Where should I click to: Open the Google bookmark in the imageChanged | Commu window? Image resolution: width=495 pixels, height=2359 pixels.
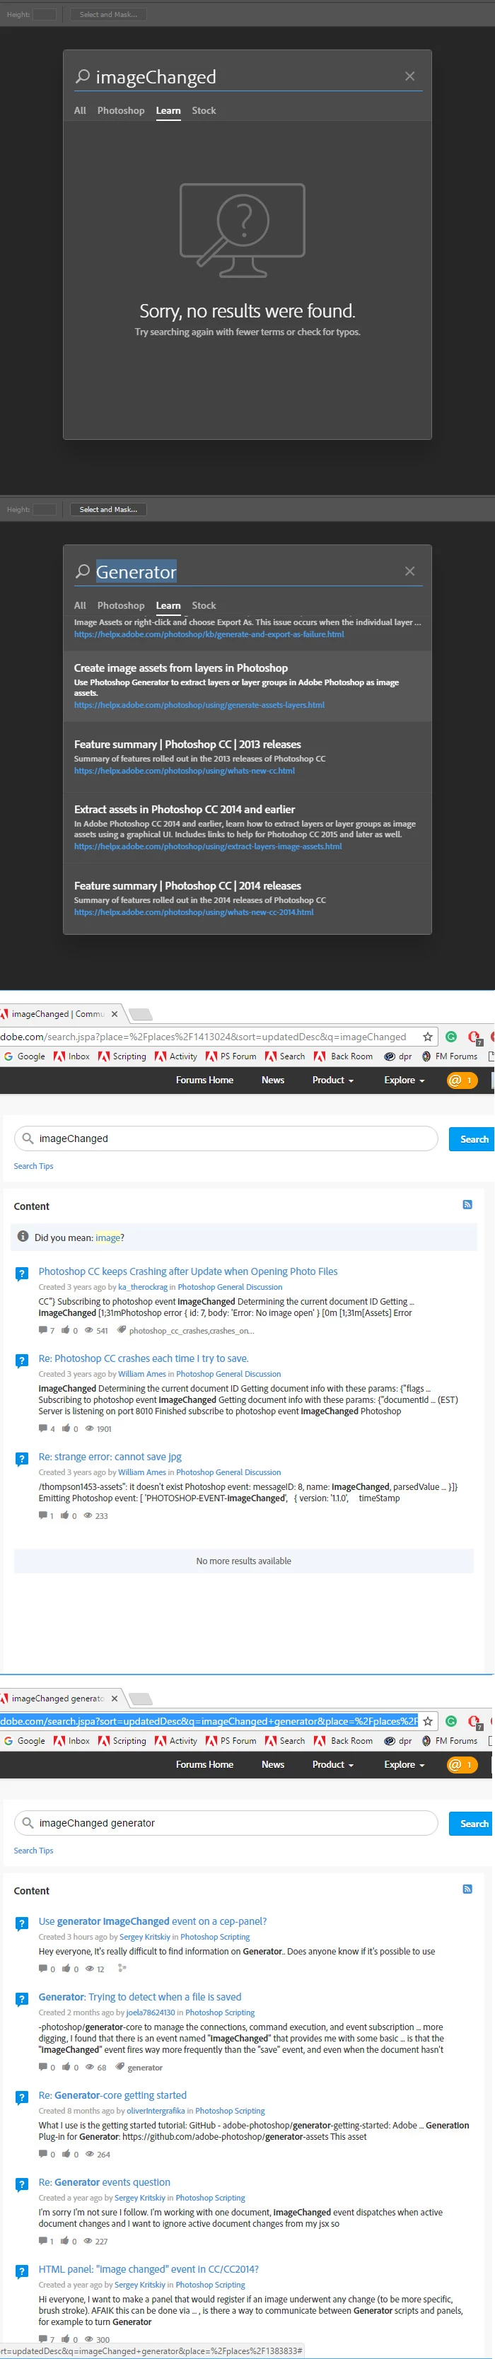[x=25, y=1056]
